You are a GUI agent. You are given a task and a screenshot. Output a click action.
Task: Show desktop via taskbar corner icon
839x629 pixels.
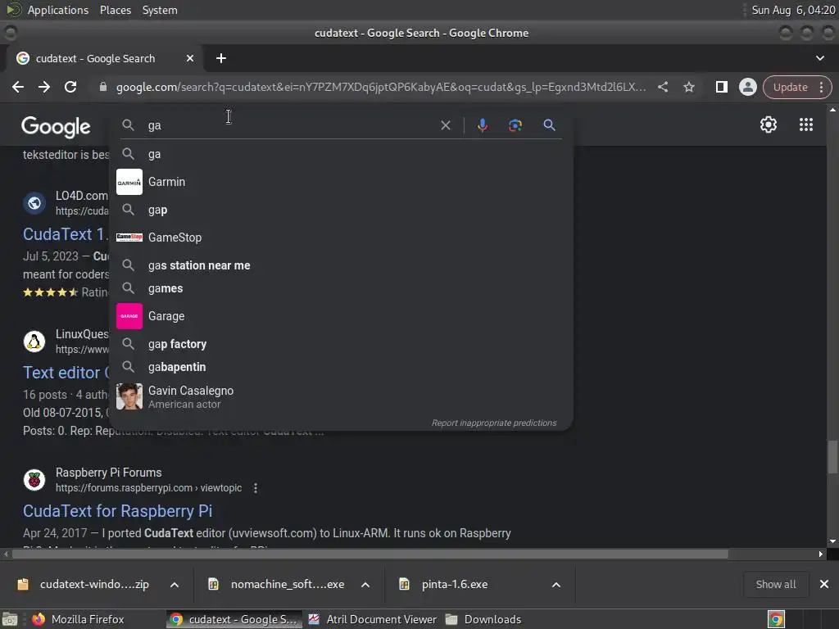pyautogui.click(x=10, y=619)
